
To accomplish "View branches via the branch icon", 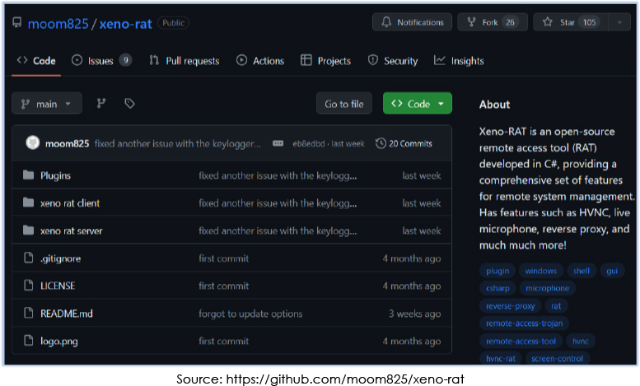I will pos(101,104).
